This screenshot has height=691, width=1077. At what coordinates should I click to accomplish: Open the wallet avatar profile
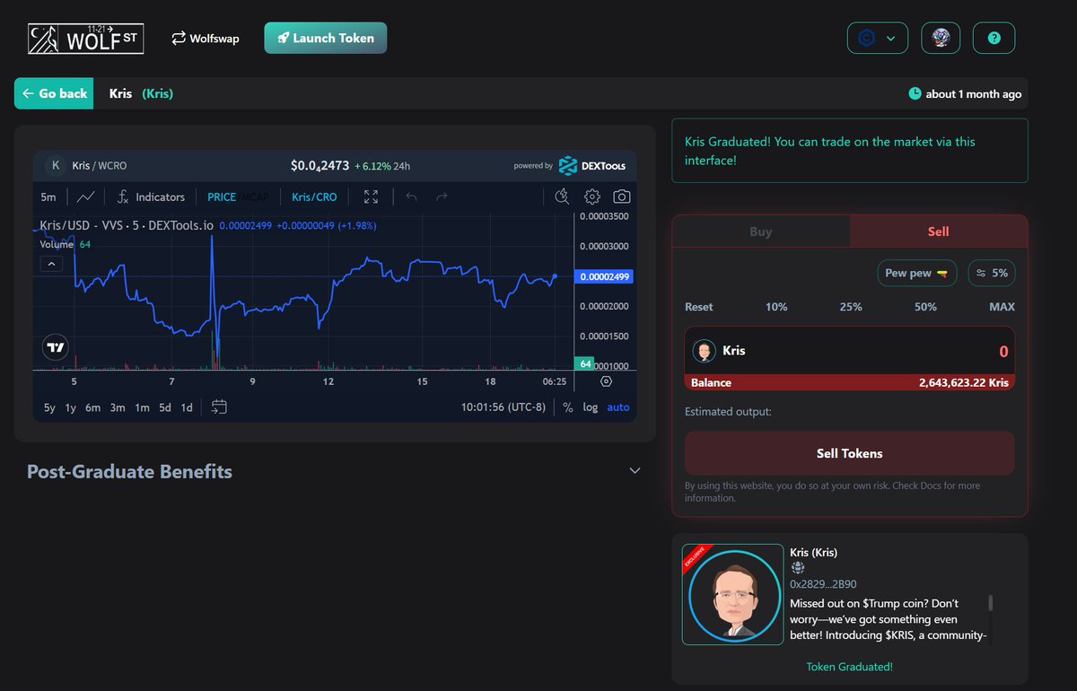[x=941, y=38]
